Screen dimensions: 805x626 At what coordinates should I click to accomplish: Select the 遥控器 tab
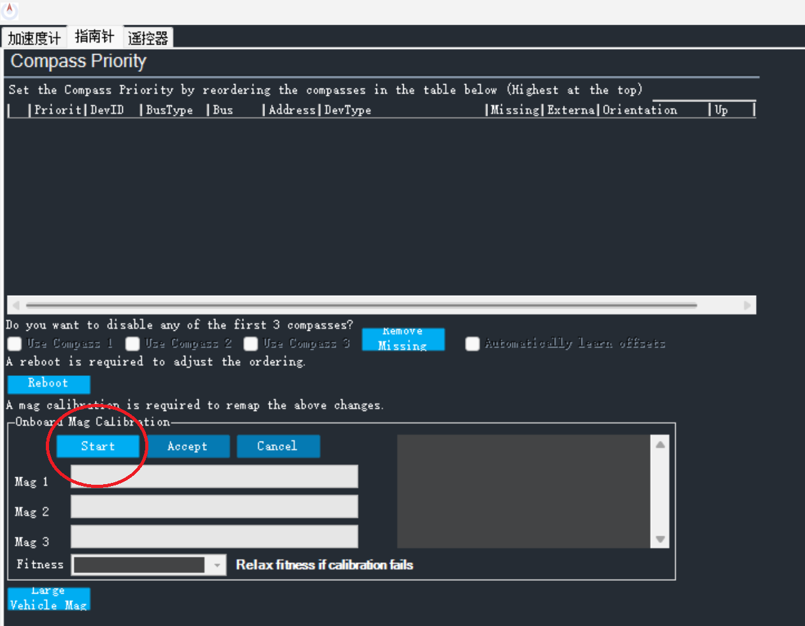tap(148, 38)
